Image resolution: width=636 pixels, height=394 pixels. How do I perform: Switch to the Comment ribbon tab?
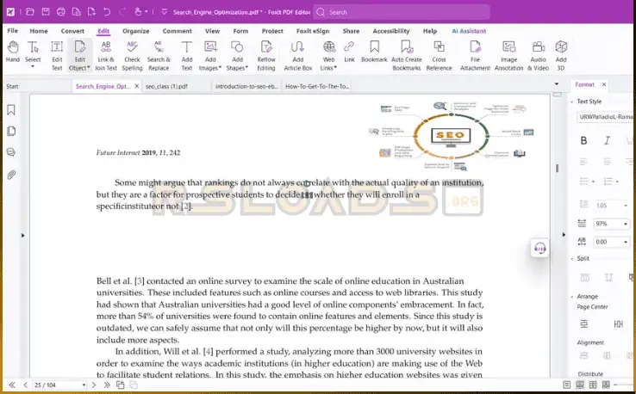(x=177, y=31)
